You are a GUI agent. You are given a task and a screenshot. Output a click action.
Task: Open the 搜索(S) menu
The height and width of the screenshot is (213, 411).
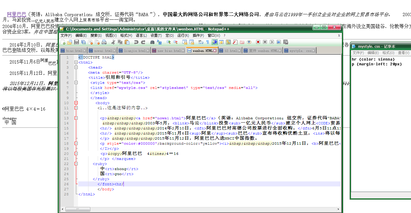coord(96,35)
